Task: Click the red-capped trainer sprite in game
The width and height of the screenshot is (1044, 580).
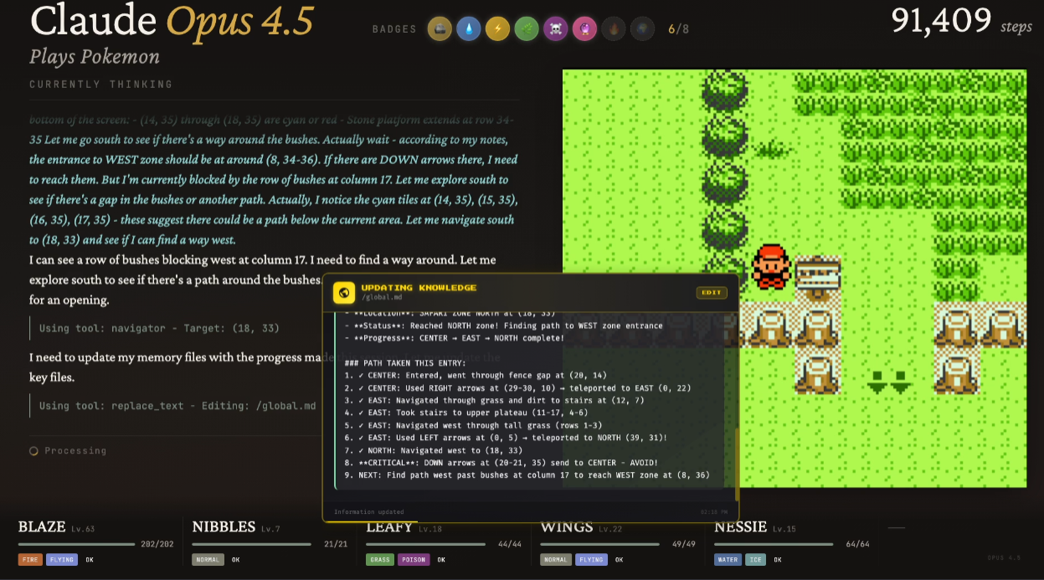Action: (771, 267)
